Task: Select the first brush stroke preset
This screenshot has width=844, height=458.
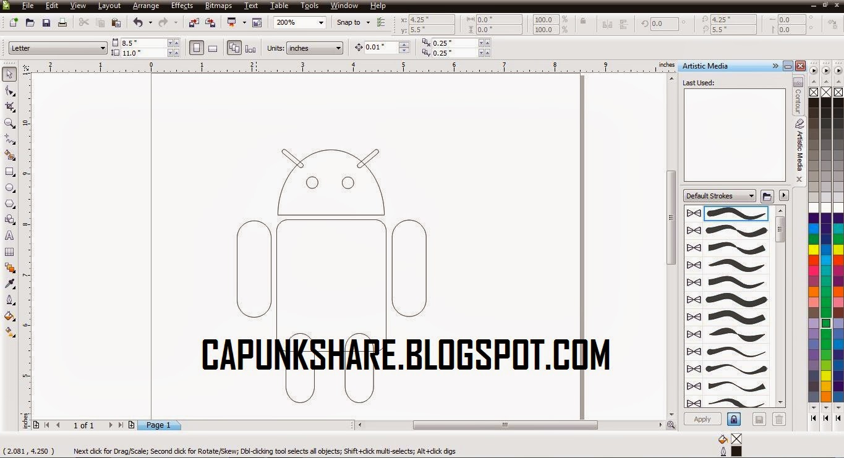Action: pos(736,213)
